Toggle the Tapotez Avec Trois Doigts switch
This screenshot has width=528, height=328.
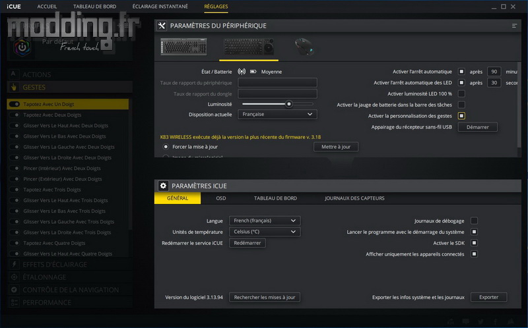15,190
